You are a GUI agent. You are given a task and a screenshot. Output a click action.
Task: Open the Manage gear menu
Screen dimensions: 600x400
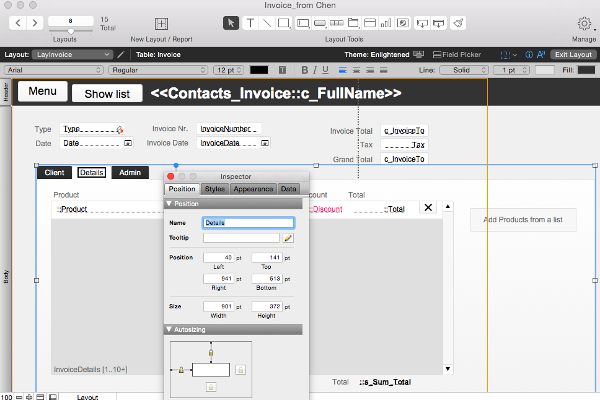pos(585,24)
